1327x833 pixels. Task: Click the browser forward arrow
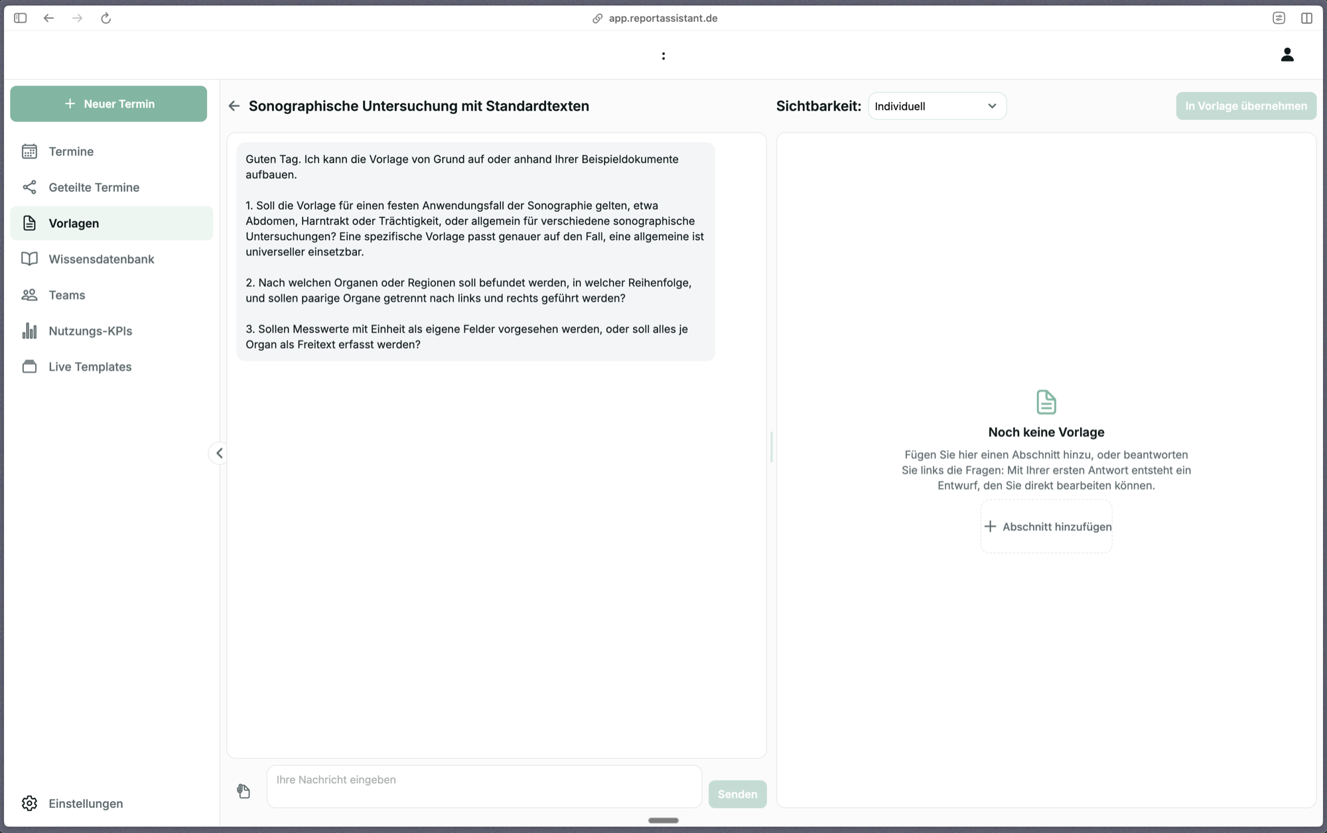78,18
